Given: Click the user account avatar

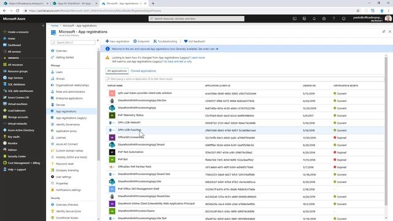Looking at the screenshot, I should coord(388,19).
